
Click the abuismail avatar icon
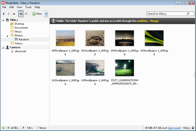coord(12,51)
